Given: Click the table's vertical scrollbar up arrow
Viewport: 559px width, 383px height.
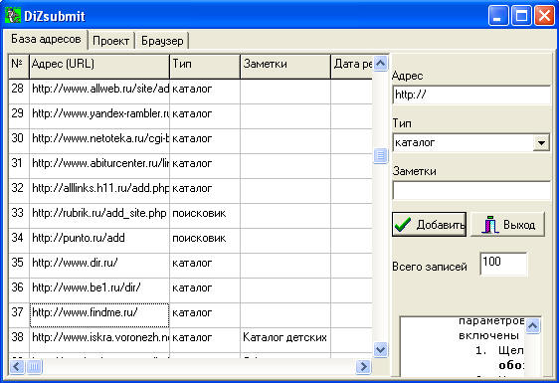Looking at the screenshot, I should (x=380, y=64).
